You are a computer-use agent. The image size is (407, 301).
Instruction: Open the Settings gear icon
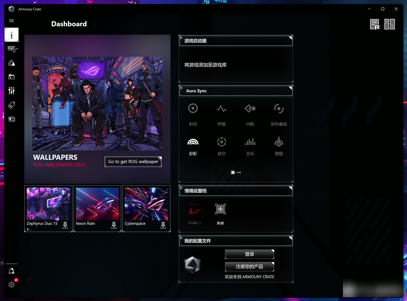coord(11,285)
